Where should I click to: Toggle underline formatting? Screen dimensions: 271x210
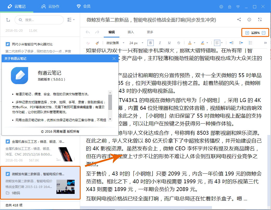[x=169, y=43]
